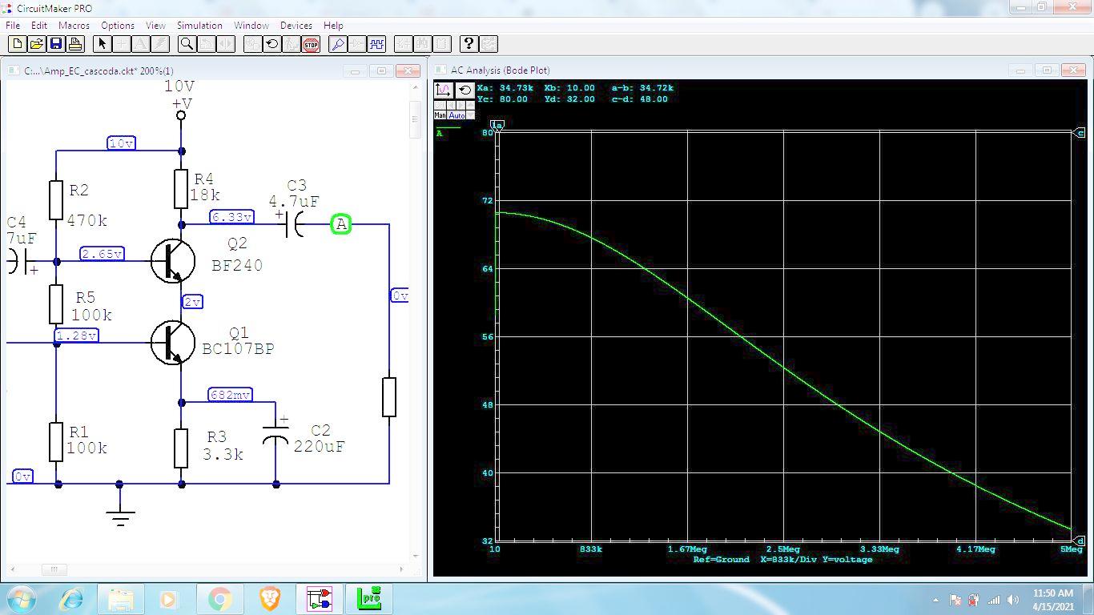This screenshot has height=615, width=1094.
Task: Open the Macros menu
Action: [x=74, y=26]
